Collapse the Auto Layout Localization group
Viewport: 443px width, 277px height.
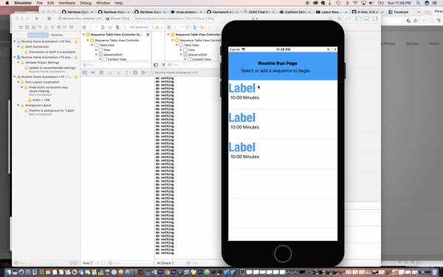(x=18, y=82)
